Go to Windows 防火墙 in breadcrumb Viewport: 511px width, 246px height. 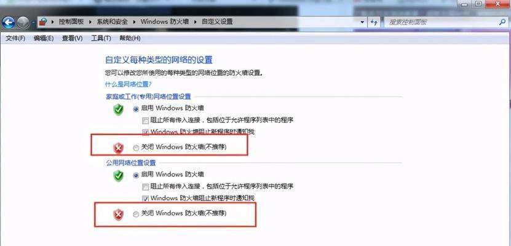(x=165, y=22)
